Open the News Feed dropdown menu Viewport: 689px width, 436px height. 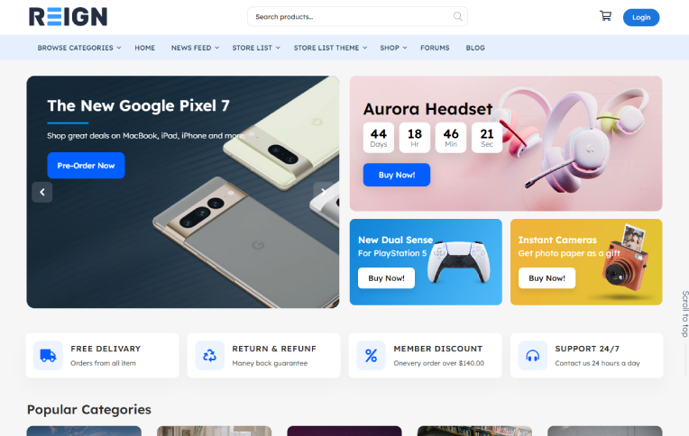(x=195, y=48)
